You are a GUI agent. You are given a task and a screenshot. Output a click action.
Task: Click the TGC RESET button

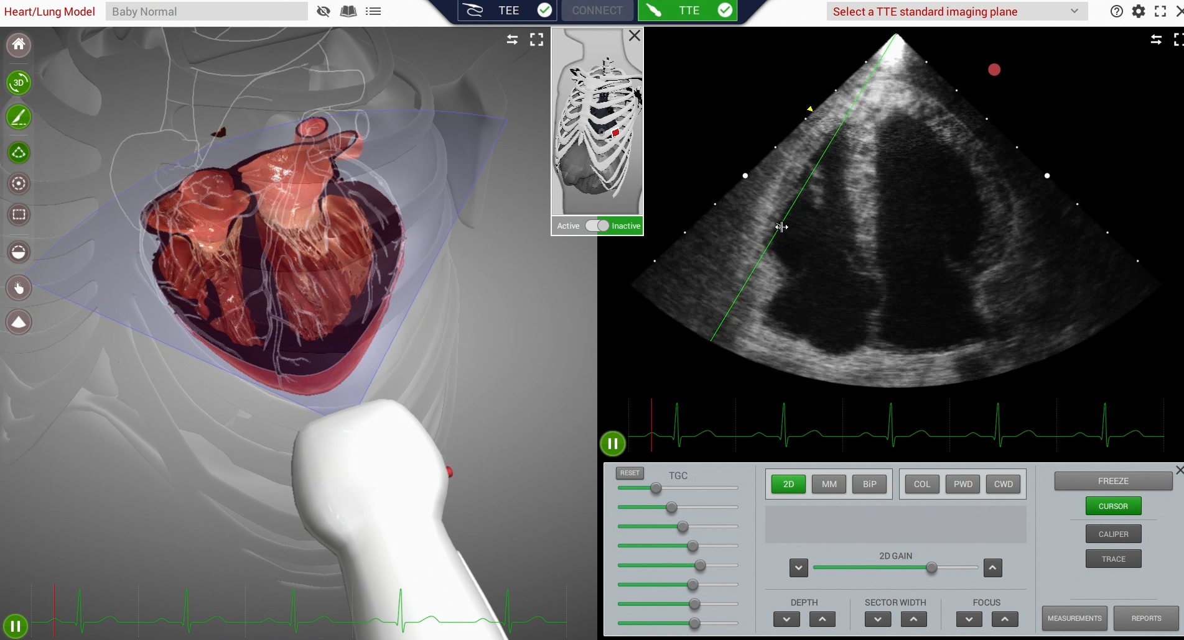tap(630, 473)
